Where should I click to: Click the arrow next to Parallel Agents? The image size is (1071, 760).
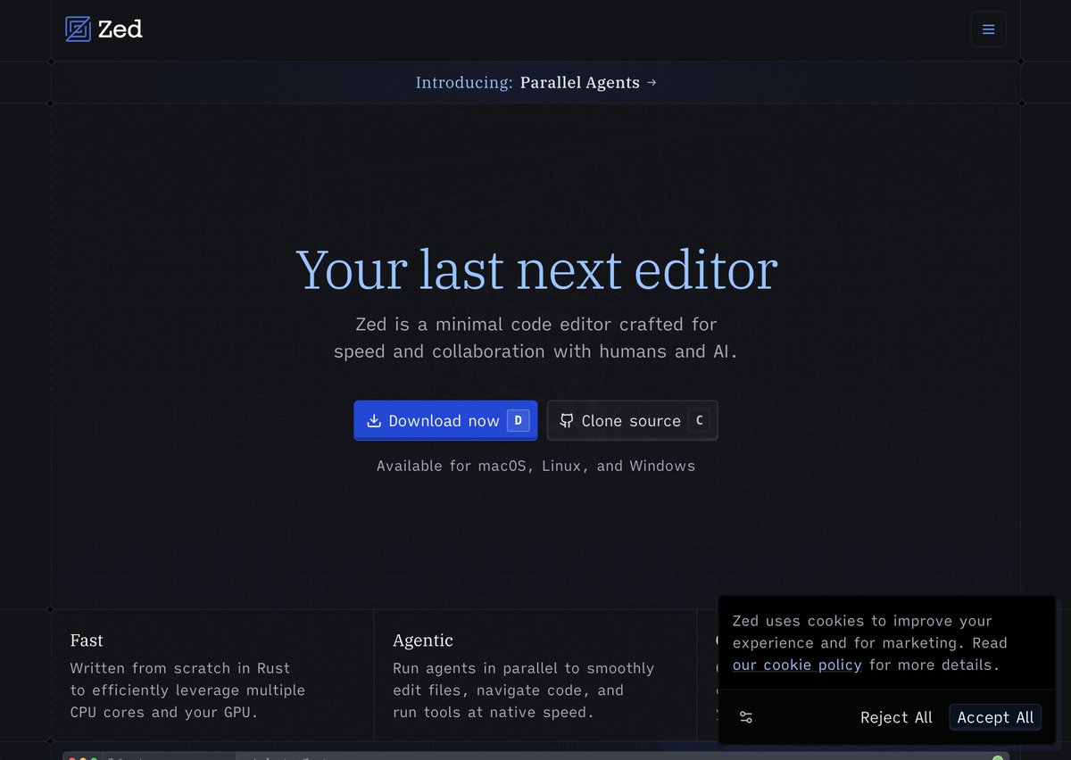652,82
